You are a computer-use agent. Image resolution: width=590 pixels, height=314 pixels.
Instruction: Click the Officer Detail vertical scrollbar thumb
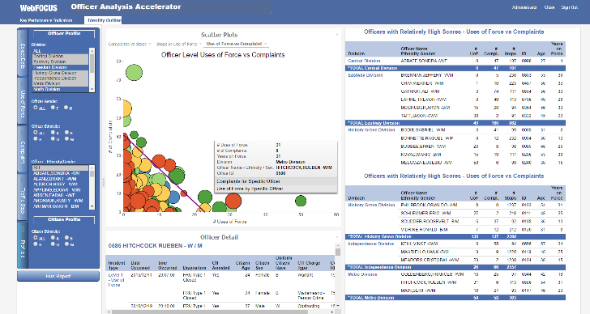[338, 252]
